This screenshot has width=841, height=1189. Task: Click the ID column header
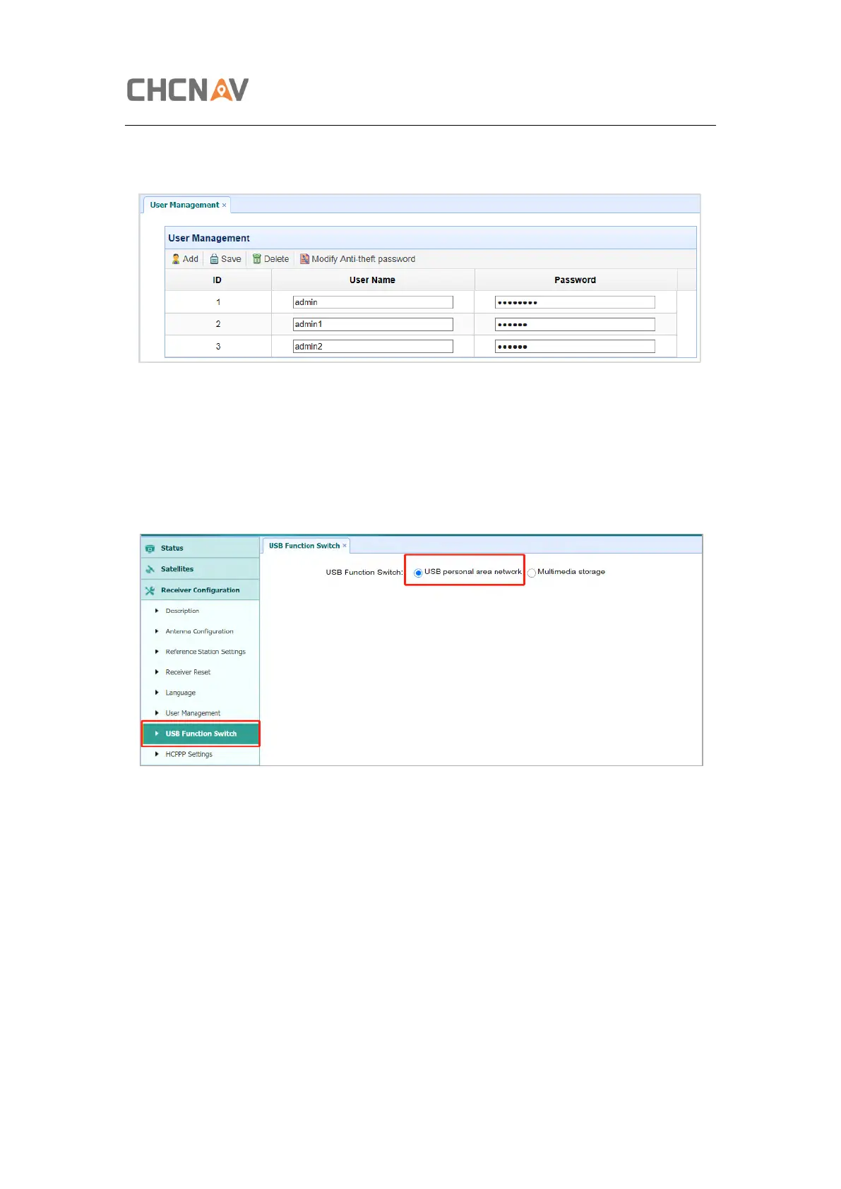[x=217, y=280]
